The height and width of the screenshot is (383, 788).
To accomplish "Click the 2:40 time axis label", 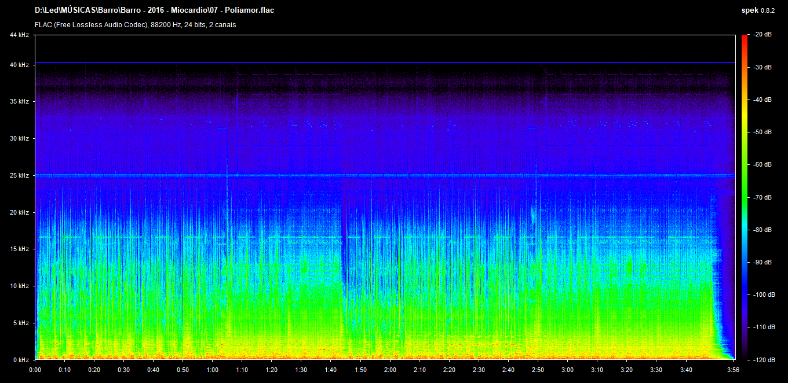I will (x=508, y=370).
